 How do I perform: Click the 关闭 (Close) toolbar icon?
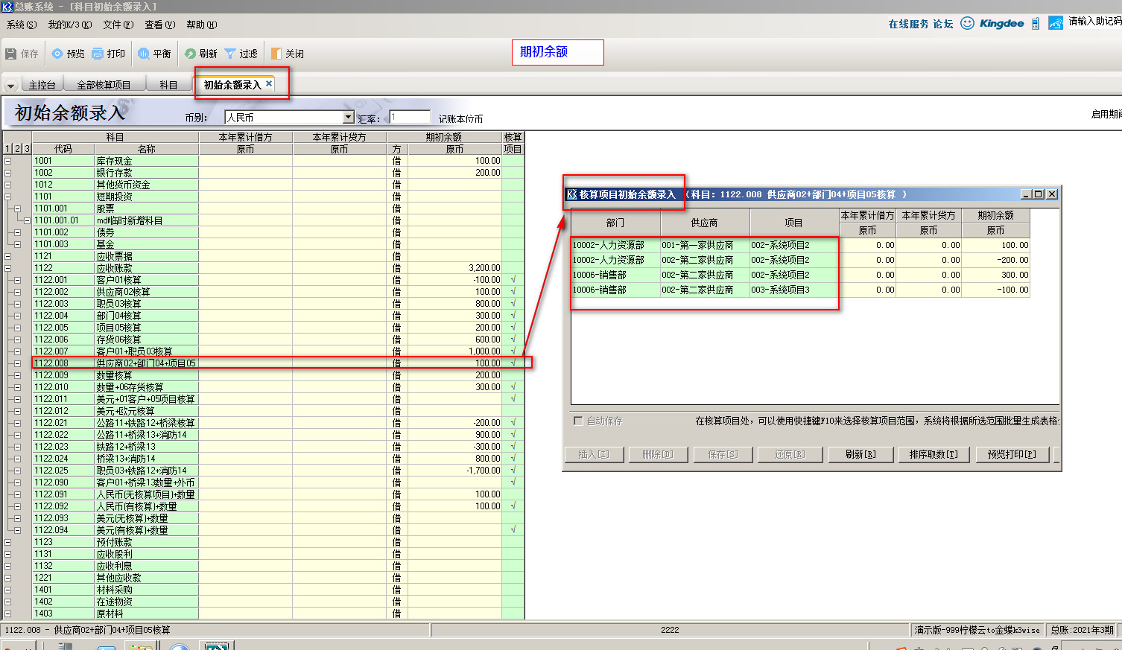(276, 54)
